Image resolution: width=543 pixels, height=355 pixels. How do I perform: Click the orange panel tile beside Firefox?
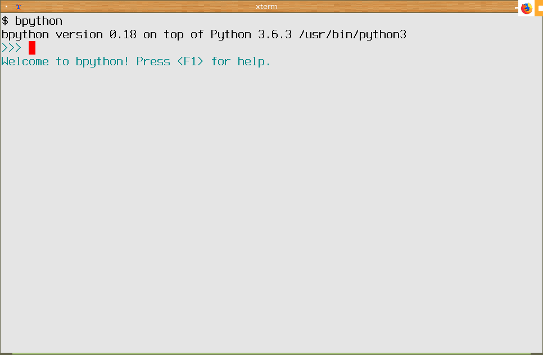pyautogui.click(x=539, y=8)
